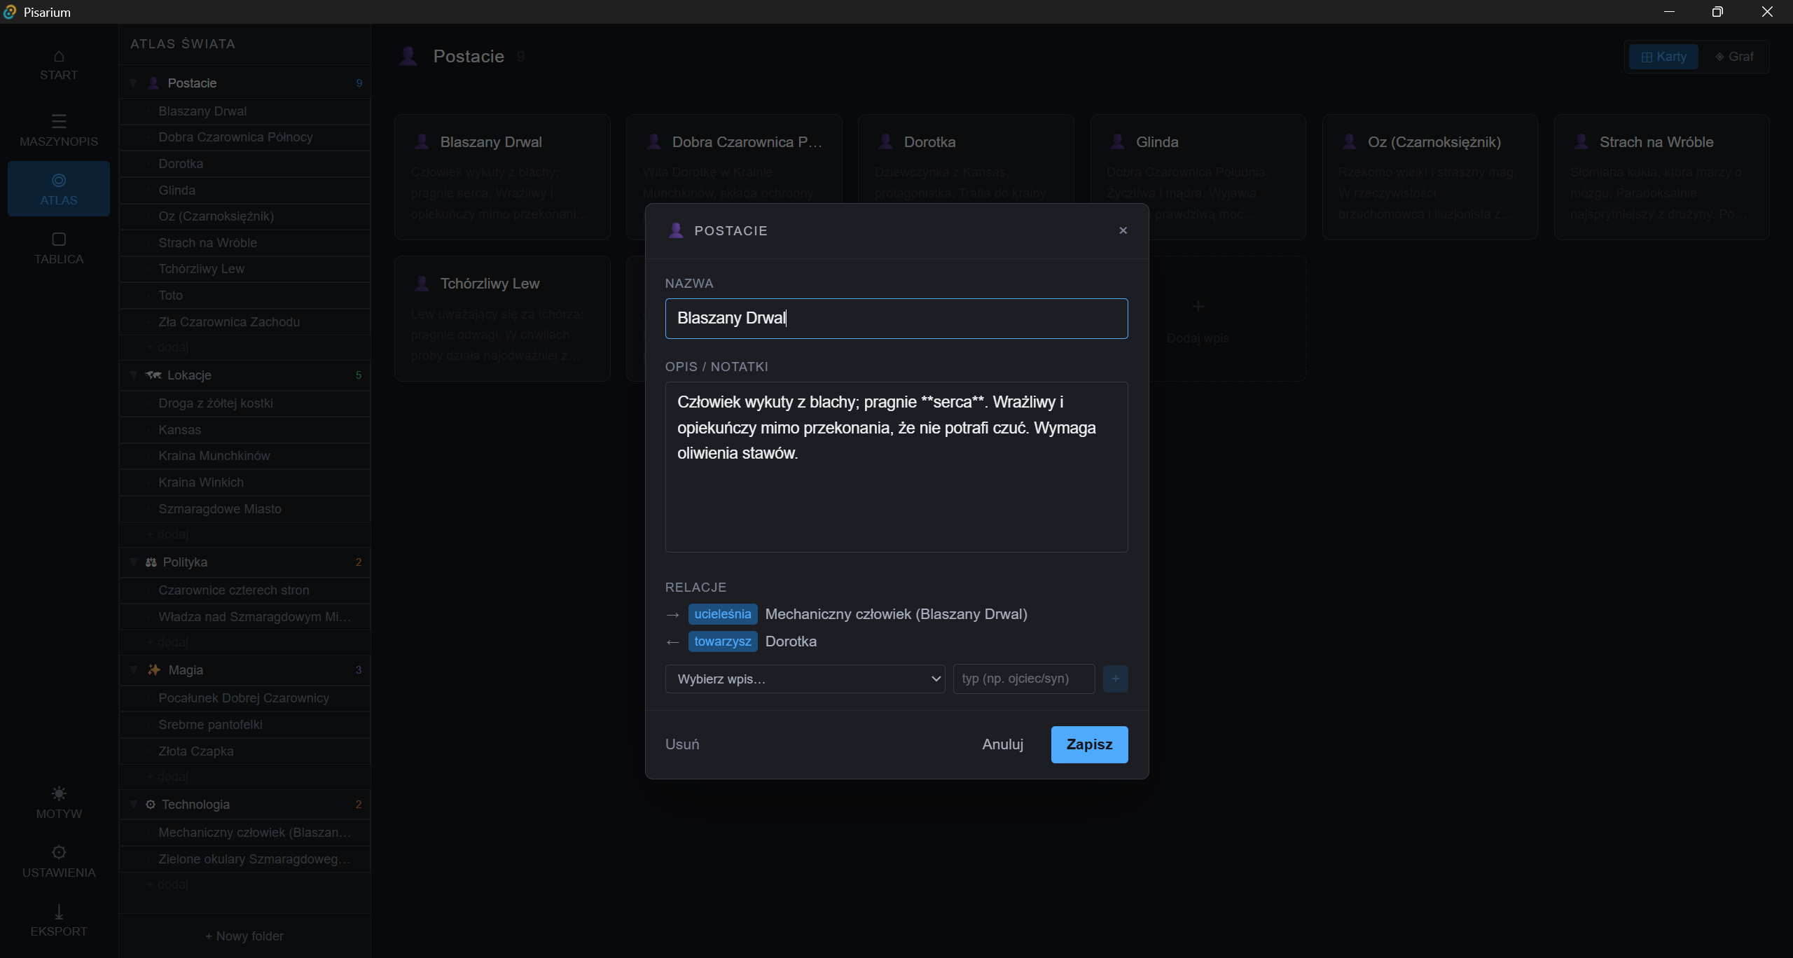Toggle theme with the MOTYW icon
The width and height of the screenshot is (1793, 958).
click(59, 793)
